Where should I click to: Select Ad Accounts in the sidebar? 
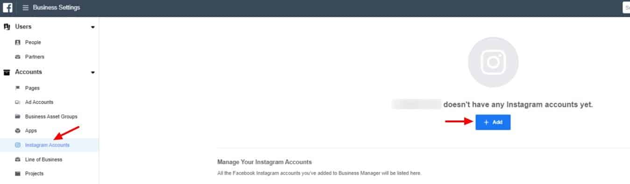click(39, 102)
